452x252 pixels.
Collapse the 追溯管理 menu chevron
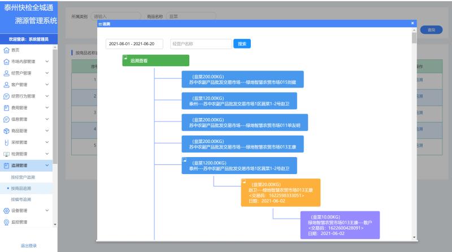(x=47, y=165)
